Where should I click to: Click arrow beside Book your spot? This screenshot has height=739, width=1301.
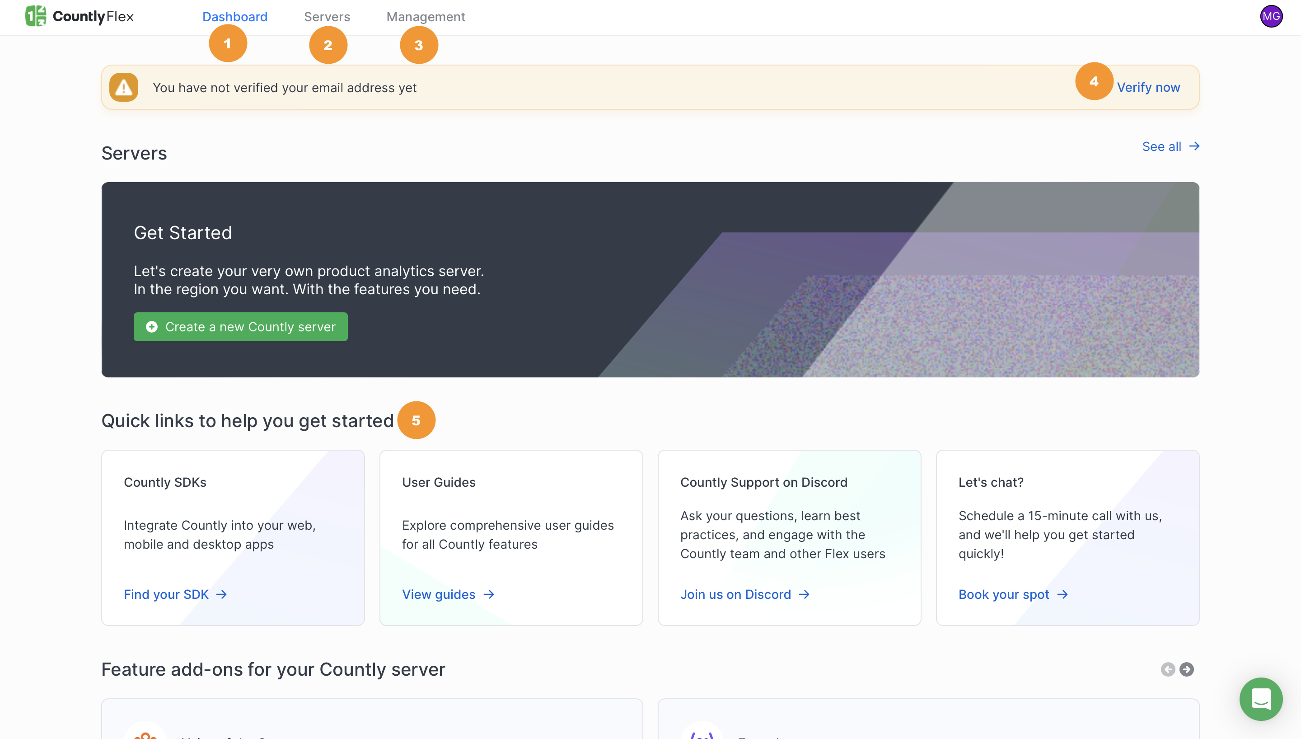click(1062, 594)
